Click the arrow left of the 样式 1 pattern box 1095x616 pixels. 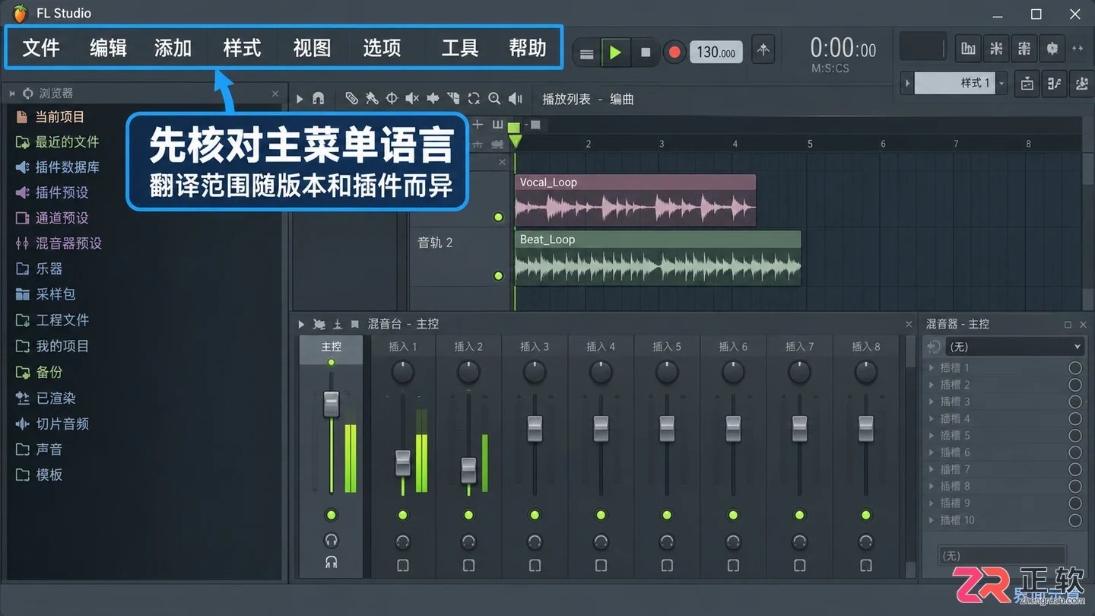coord(907,83)
